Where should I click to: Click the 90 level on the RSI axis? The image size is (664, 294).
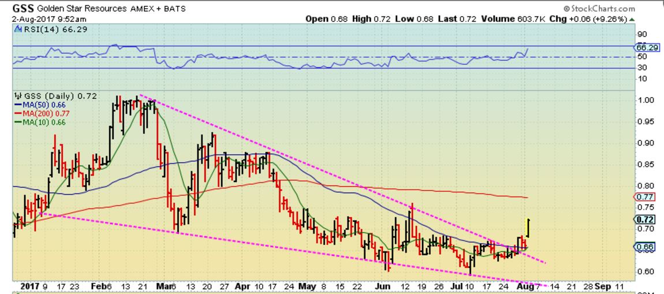coord(641,35)
